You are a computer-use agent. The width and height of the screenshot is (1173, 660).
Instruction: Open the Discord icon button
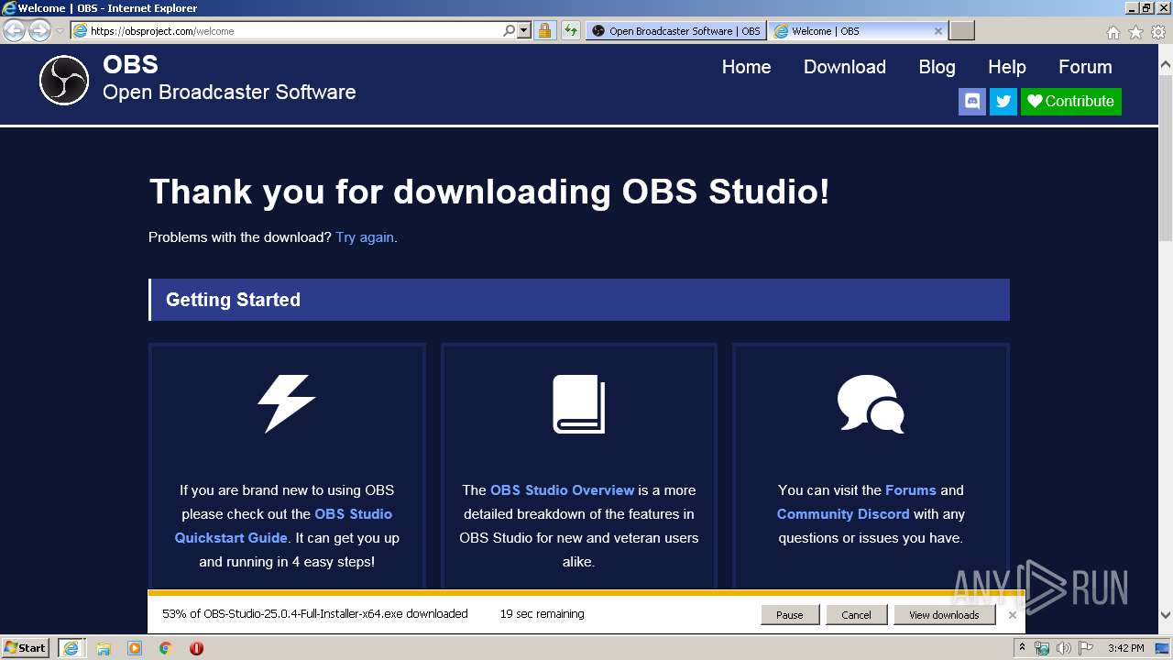972,101
